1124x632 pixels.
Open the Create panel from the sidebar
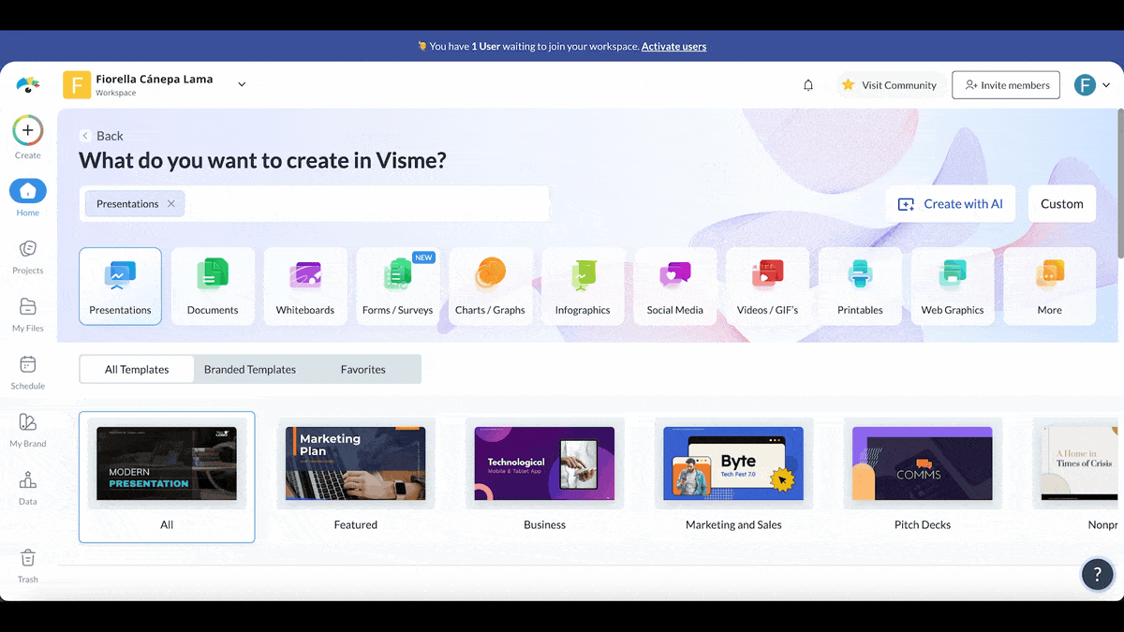click(x=27, y=131)
